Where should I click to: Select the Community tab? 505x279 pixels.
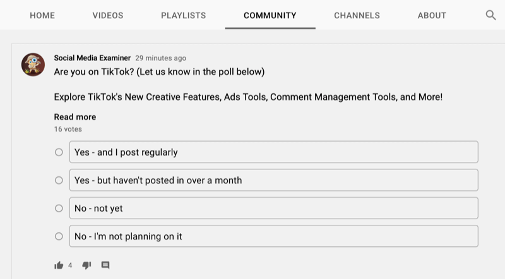[270, 15]
